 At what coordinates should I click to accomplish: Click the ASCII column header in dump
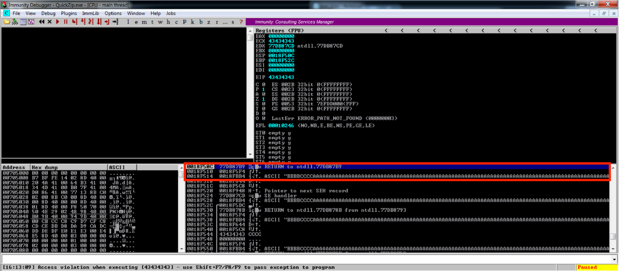coord(122,167)
